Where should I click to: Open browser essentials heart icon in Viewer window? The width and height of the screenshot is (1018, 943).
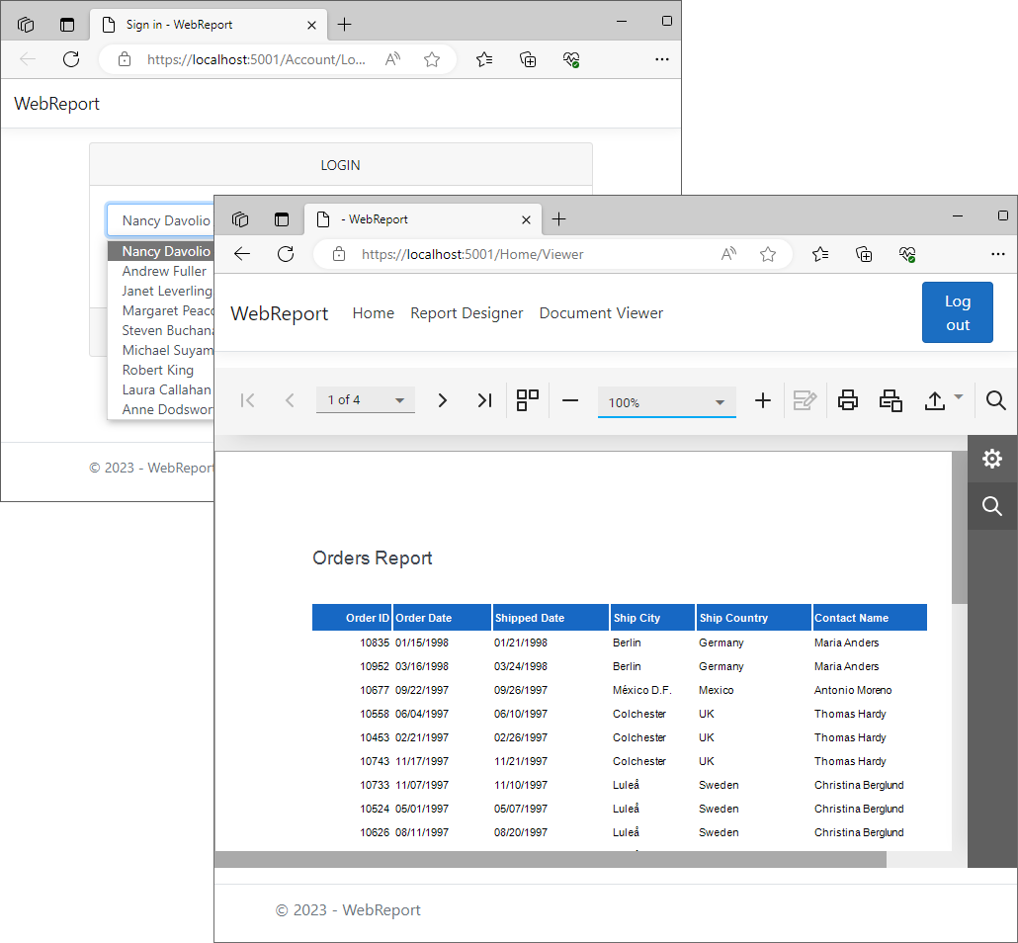[907, 254]
